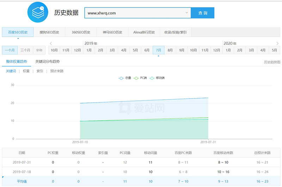Select 3月 under 2020年
This screenshot has width=282, height=187.
[x=251, y=50]
